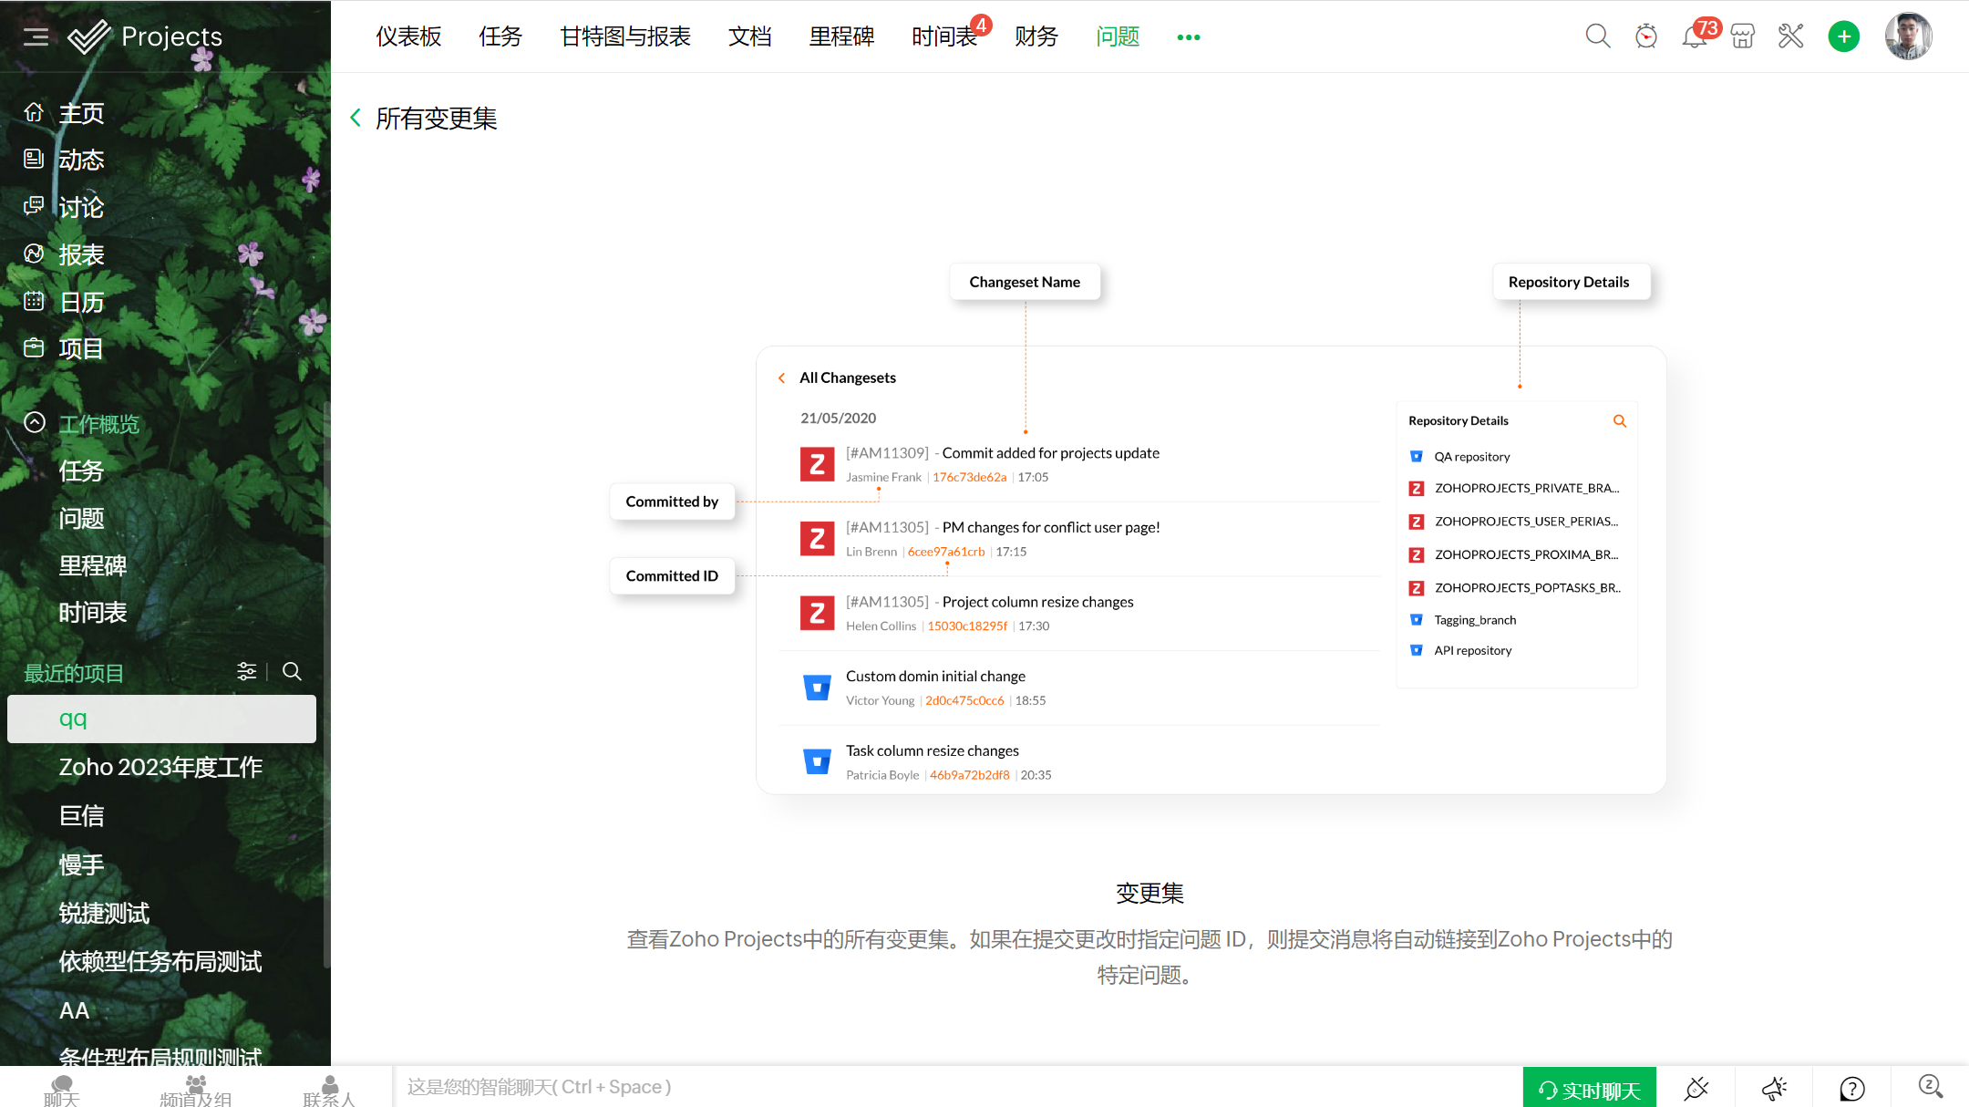Click the green plus add button

(x=1843, y=36)
